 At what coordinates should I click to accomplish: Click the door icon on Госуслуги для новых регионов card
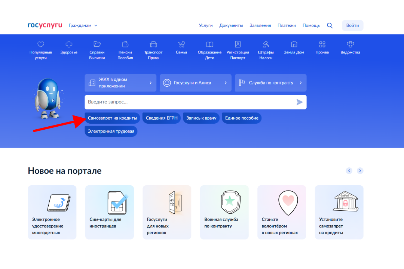click(x=175, y=202)
